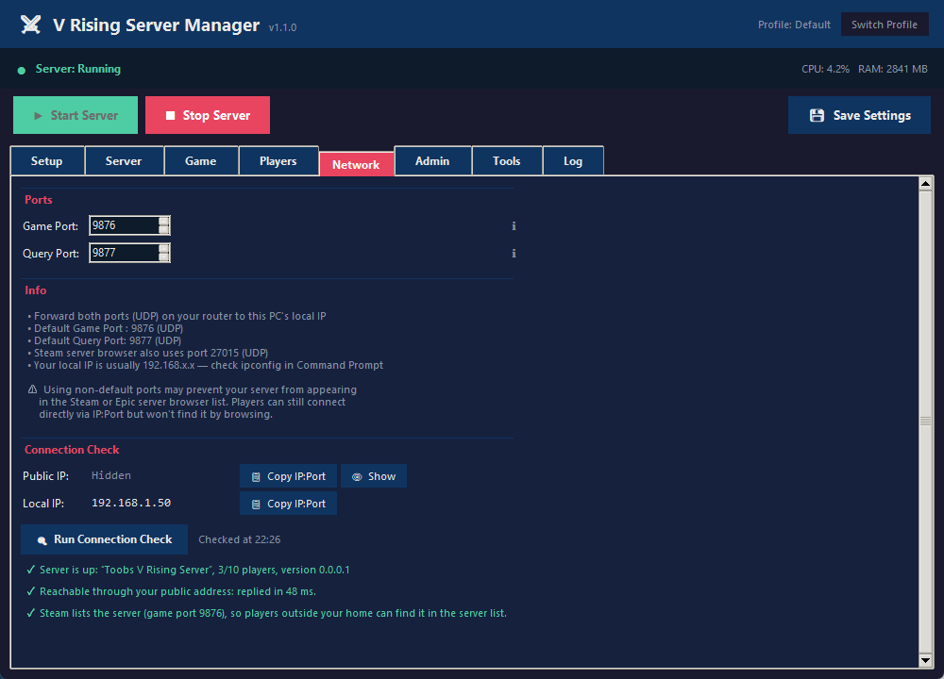Show the hidden public IP
Screen dimensions: 944x679
(x=373, y=476)
